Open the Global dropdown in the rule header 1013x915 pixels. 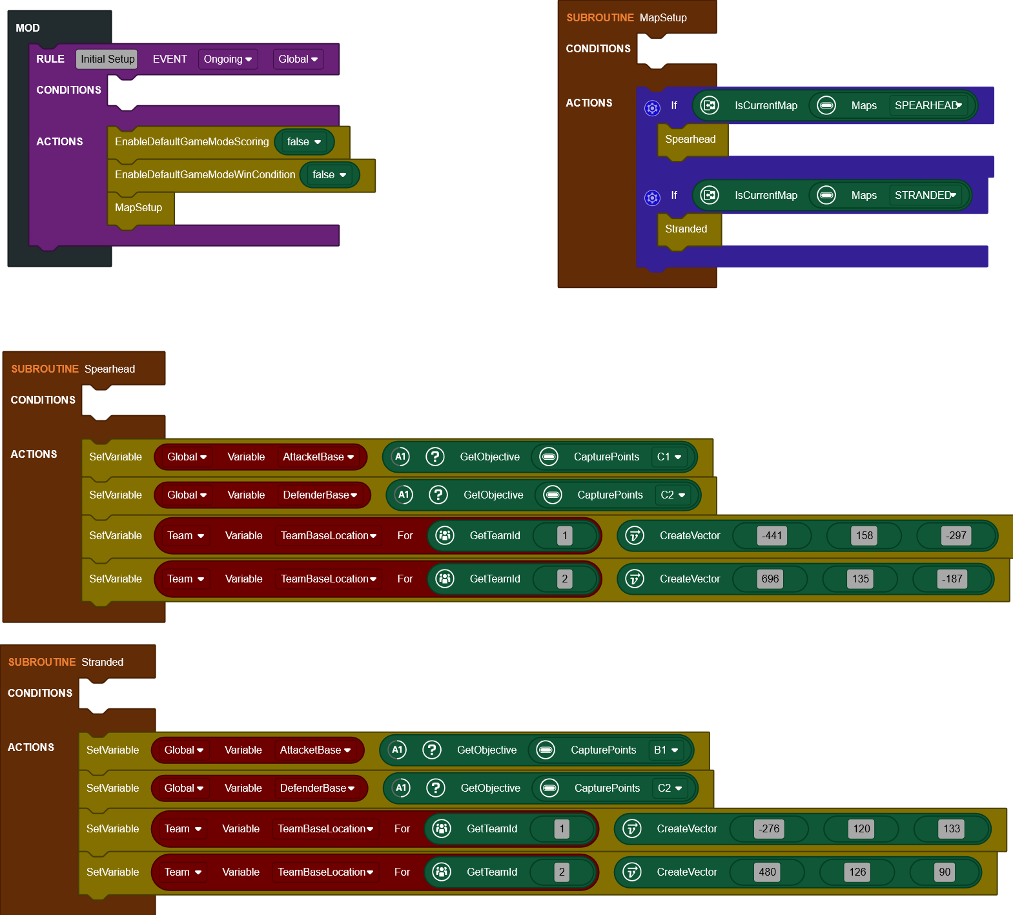pyautogui.click(x=298, y=59)
